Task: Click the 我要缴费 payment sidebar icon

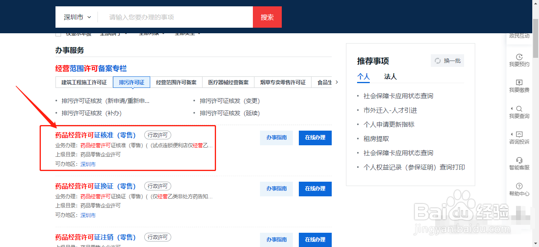Action: click(519, 85)
